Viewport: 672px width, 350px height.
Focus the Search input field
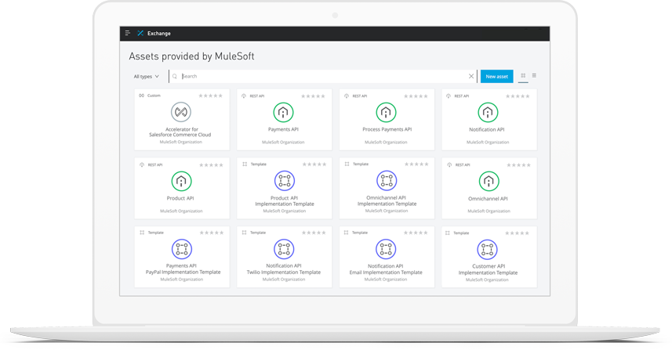pos(324,76)
